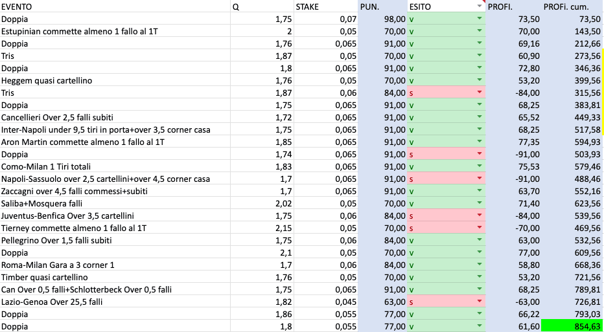Click the Zaccagni over 4,5 falli event cell
604x332 pixels.
click(x=115, y=191)
